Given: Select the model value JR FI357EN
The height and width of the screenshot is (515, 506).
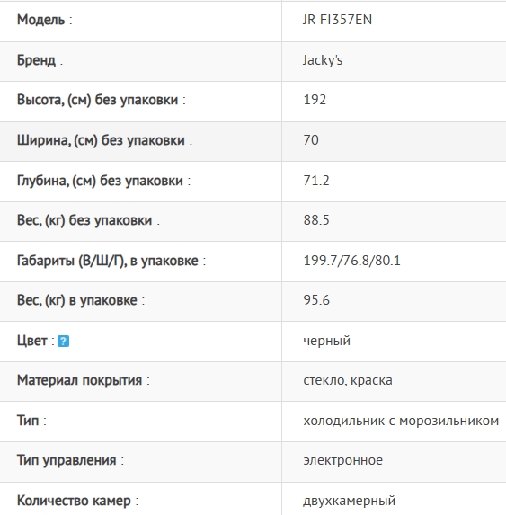Looking at the screenshot, I should coord(337,20).
